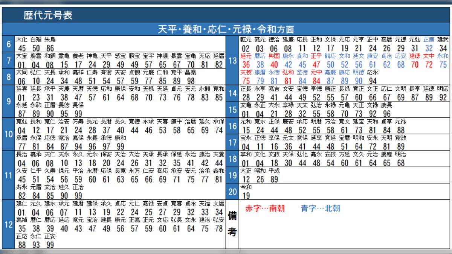Select the era name 弘安
452x254 pixels.
(219, 220)
